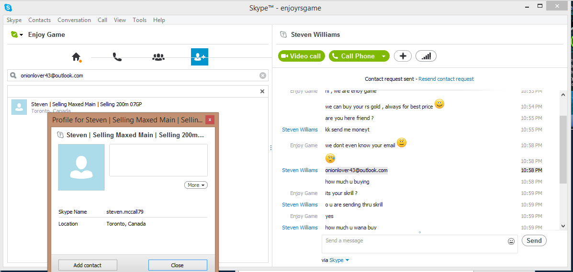The width and height of the screenshot is (573, 272).
Task: Click the chat scrollbar down arrow
Action: click(x=563, y=227)
